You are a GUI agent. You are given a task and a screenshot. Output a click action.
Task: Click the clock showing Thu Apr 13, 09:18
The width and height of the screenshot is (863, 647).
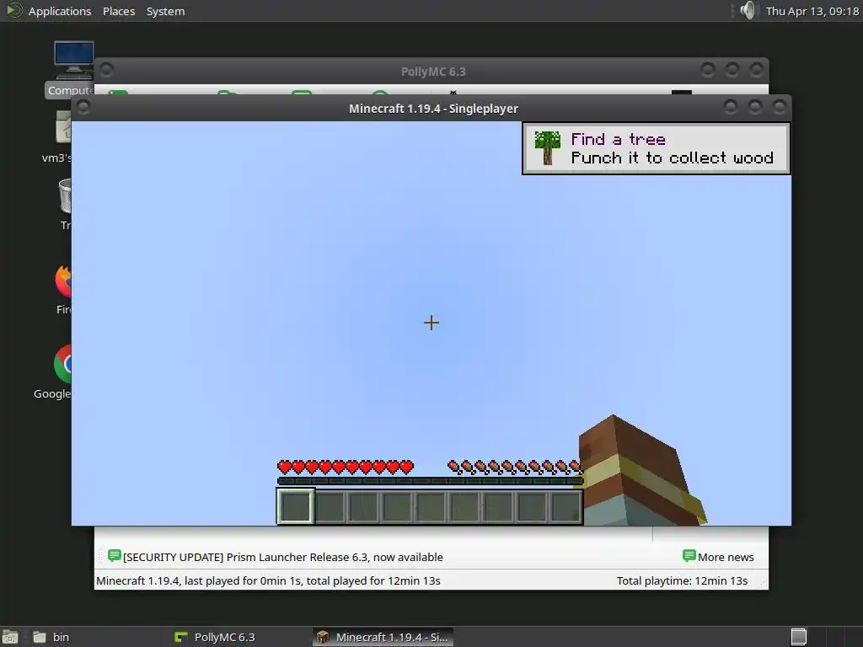(812, 11)
